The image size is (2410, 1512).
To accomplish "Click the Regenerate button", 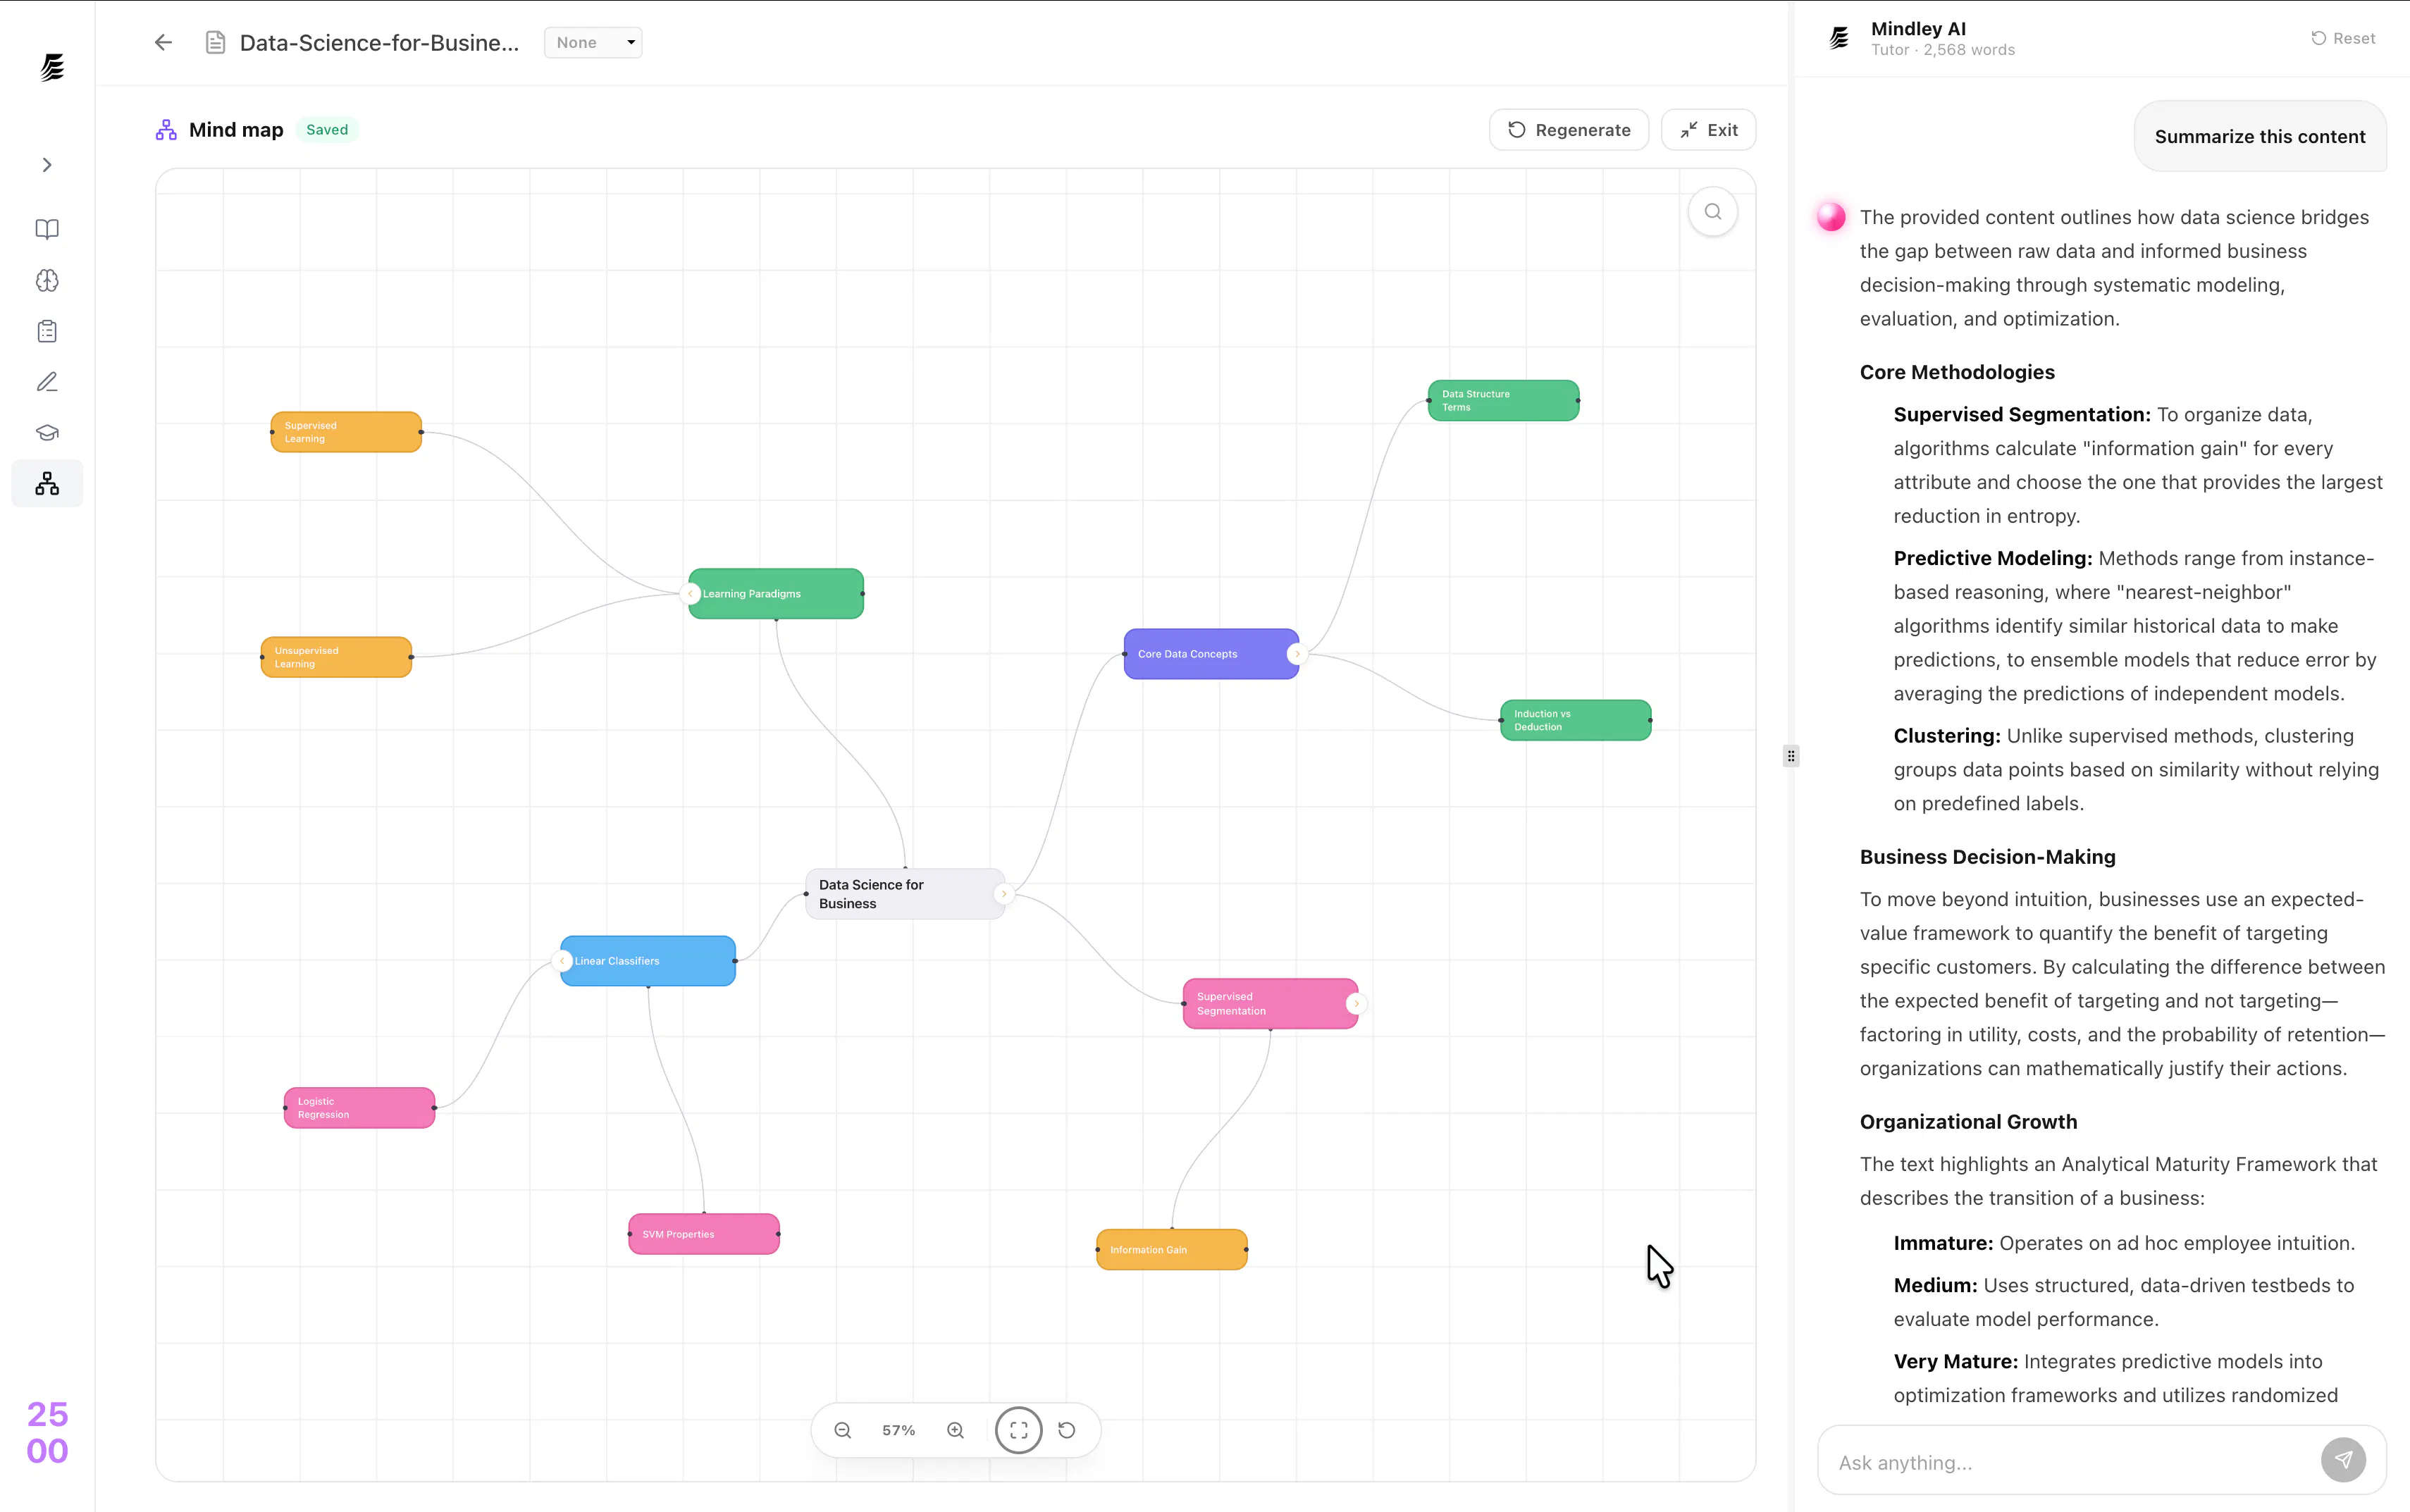I will point(1568,130).
